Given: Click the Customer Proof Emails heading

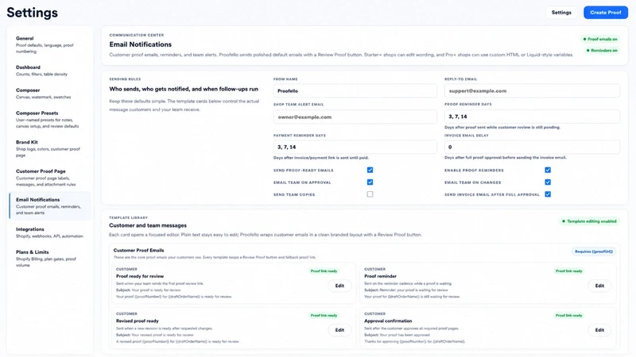Looking at the screenshot, I should 138,250.
